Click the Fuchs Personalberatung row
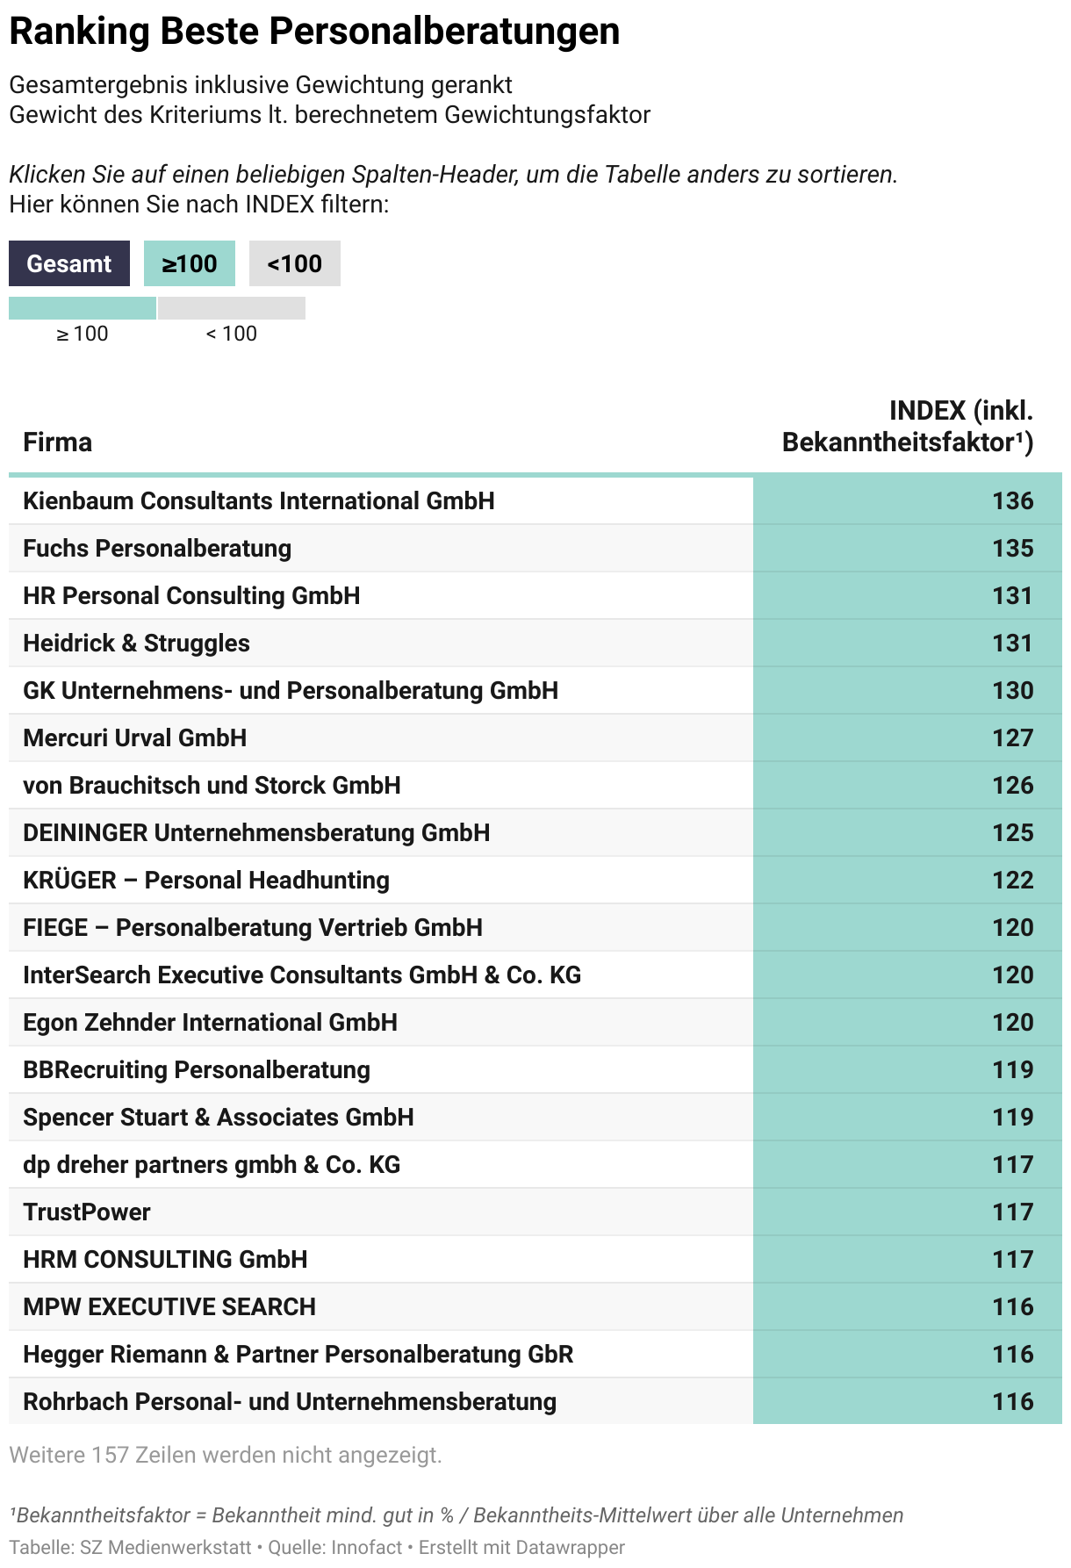1071x1568 pixels. point(157,548)
